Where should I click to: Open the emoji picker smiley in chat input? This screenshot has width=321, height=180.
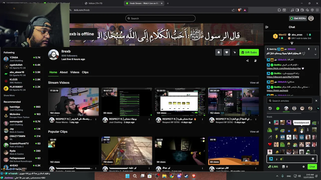click(x=313, y=159)
